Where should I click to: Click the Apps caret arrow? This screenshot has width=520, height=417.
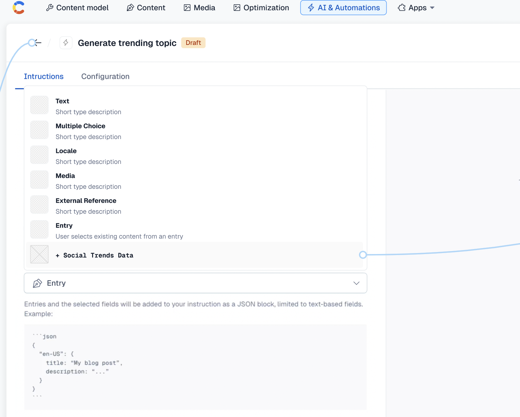tap(432, 8)
